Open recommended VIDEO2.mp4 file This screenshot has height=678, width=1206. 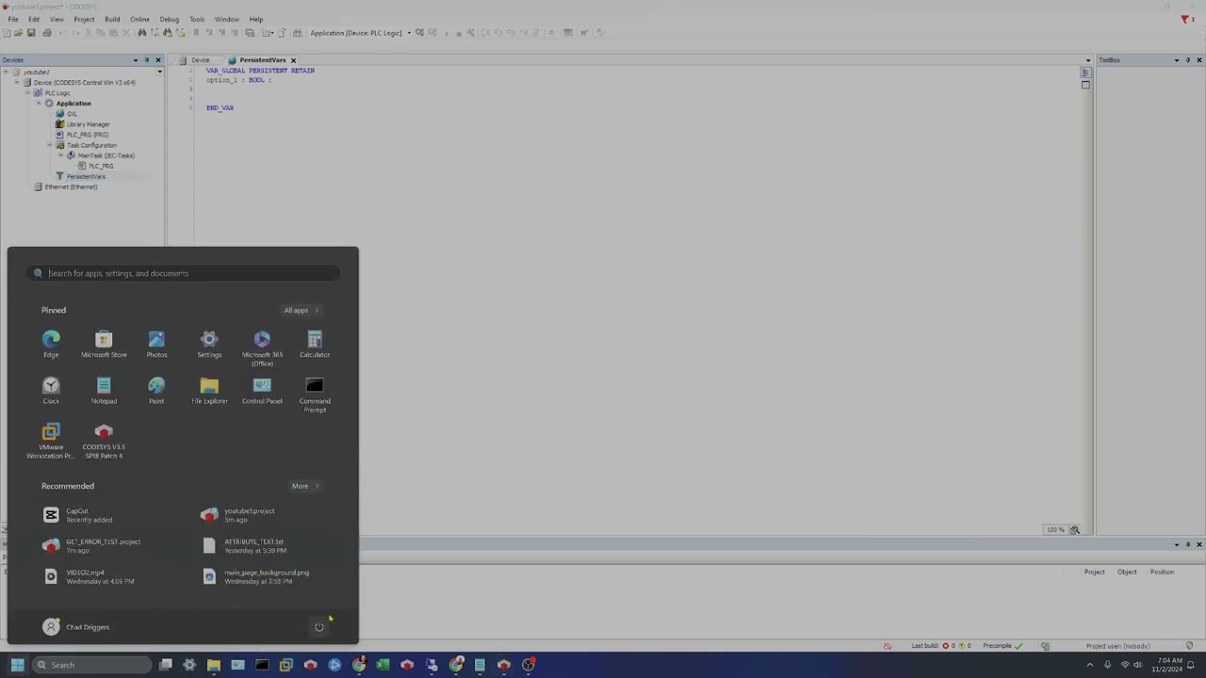pyautogui.click(x=89, y=576)
